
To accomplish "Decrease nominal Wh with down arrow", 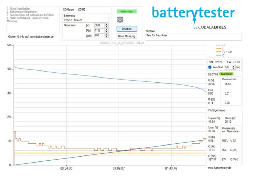I will [106, 37].
